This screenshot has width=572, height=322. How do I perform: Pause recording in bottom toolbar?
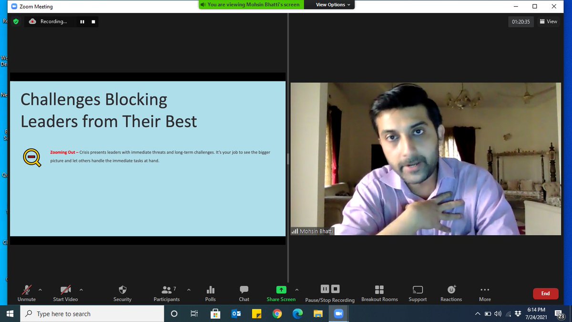coord(325,289)
